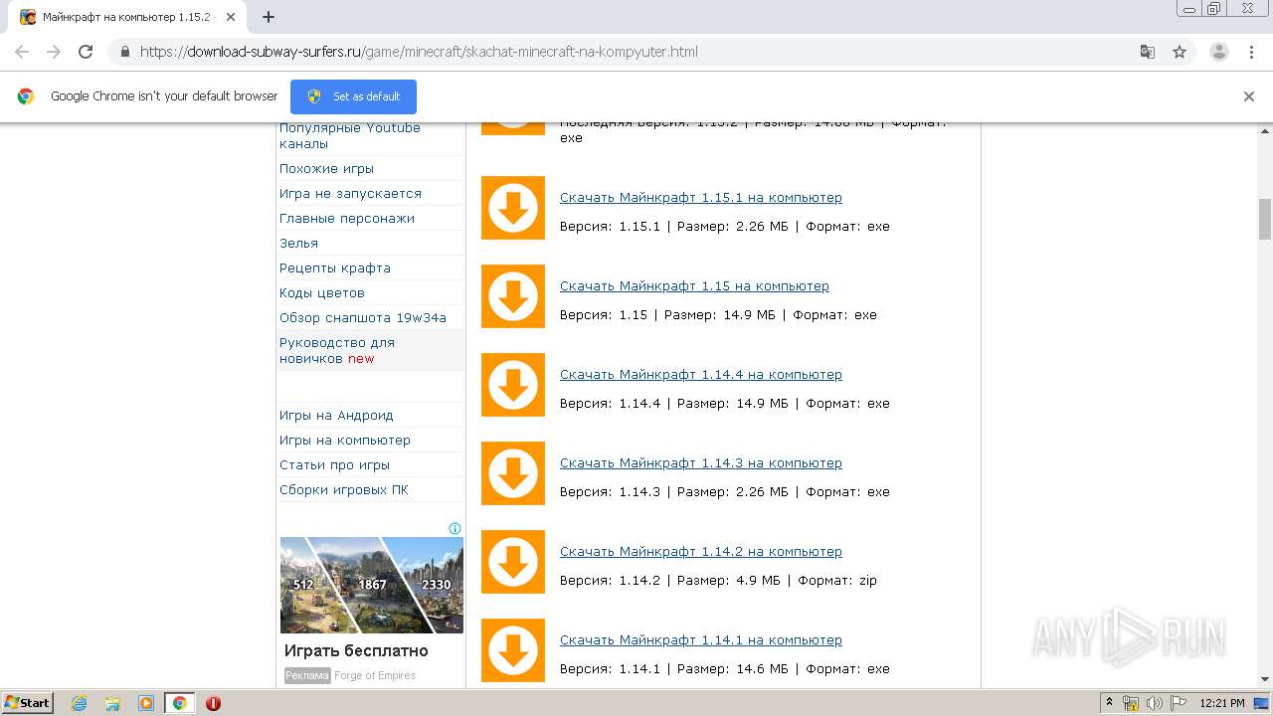Image resolution: width=1273 pixels, height=716 pixels.
Task: Open Игры на компьютер category
Action: (x=345, y=440)
